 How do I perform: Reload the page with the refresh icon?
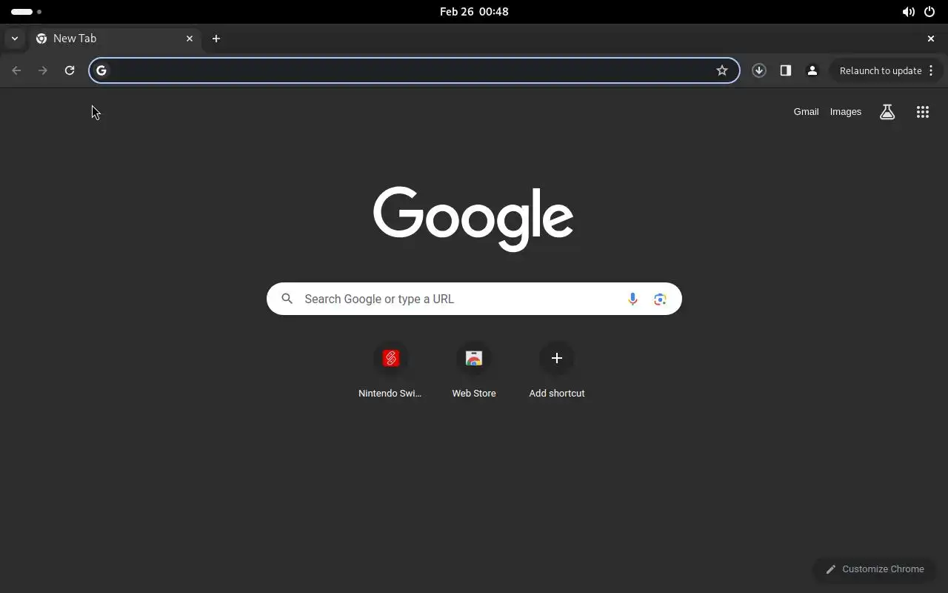point(70,70)
